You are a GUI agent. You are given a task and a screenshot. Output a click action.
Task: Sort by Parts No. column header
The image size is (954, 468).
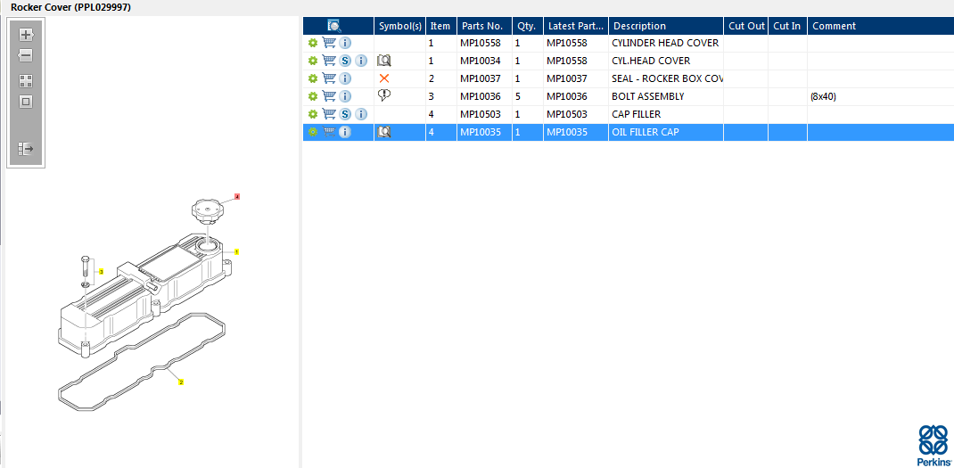point(484,26)
